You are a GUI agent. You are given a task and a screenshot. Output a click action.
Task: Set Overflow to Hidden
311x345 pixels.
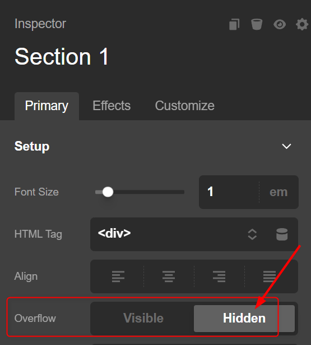click(244, 319)
